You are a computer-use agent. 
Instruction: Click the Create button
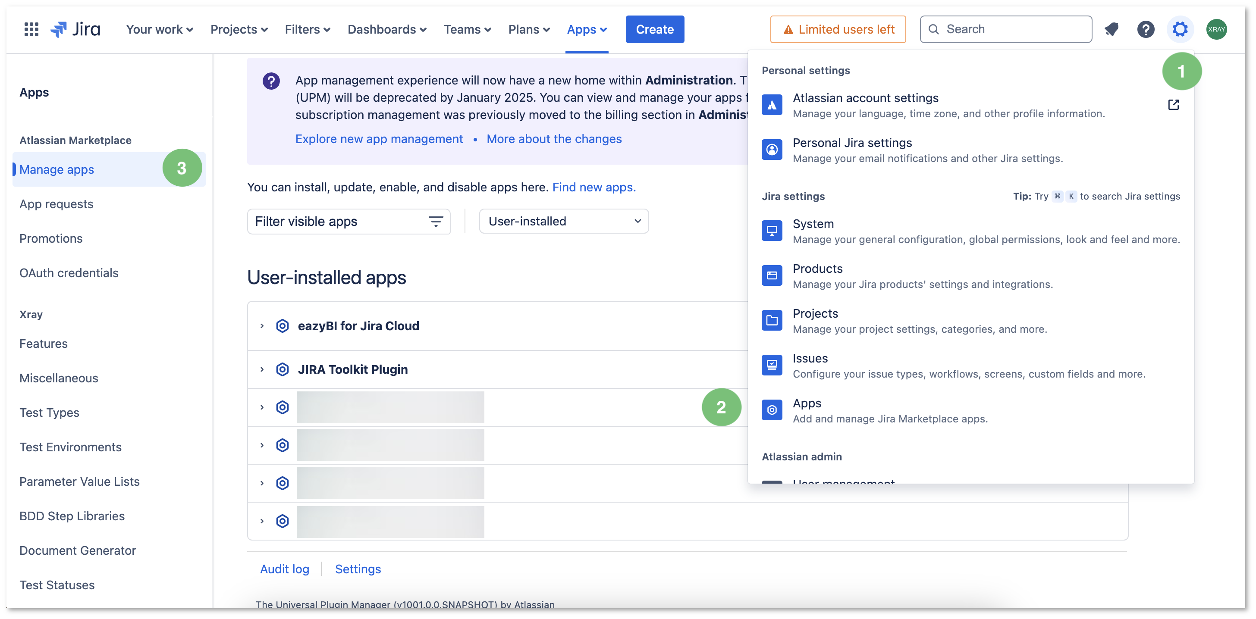pos(654,30)
